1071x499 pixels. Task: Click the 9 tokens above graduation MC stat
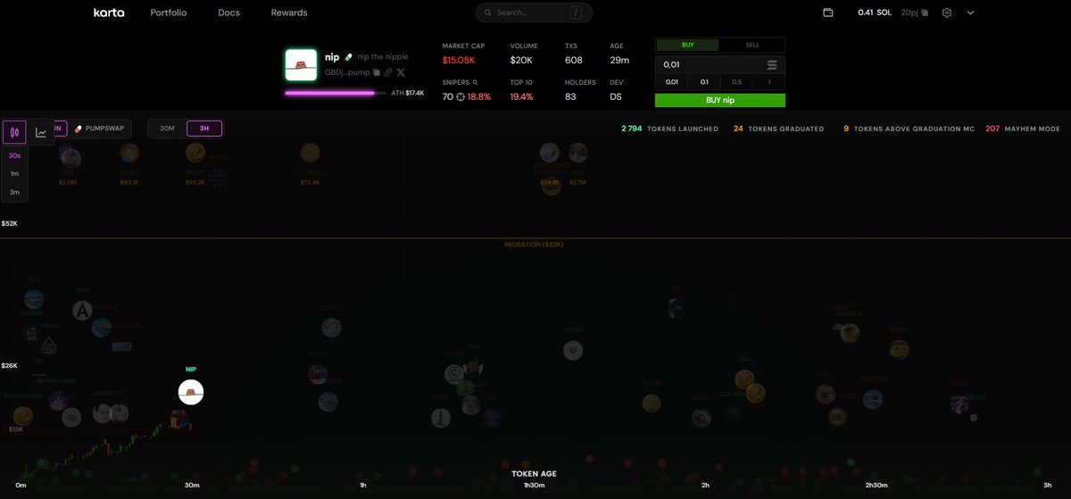[909, 129]
